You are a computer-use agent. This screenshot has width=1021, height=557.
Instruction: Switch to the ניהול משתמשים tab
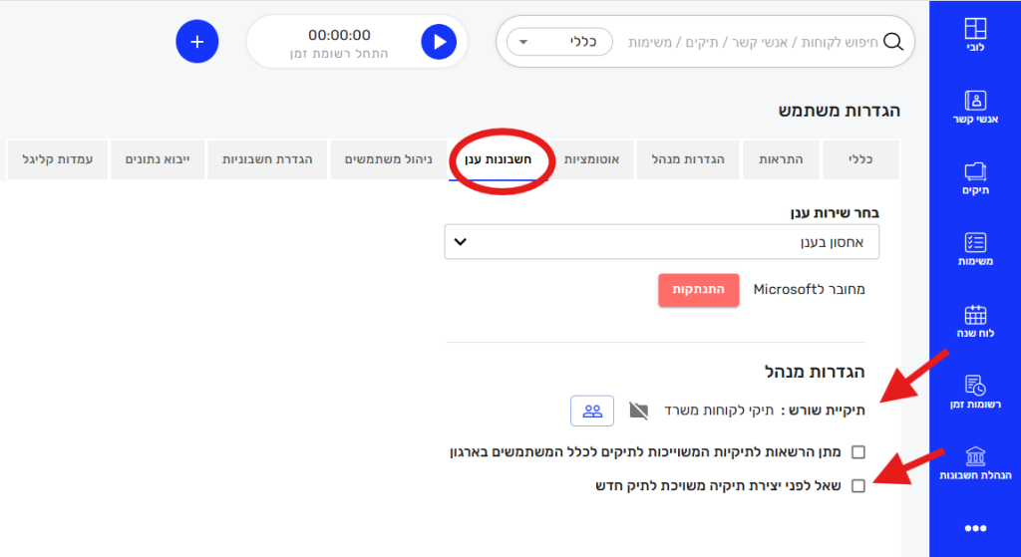coord(388,159)
